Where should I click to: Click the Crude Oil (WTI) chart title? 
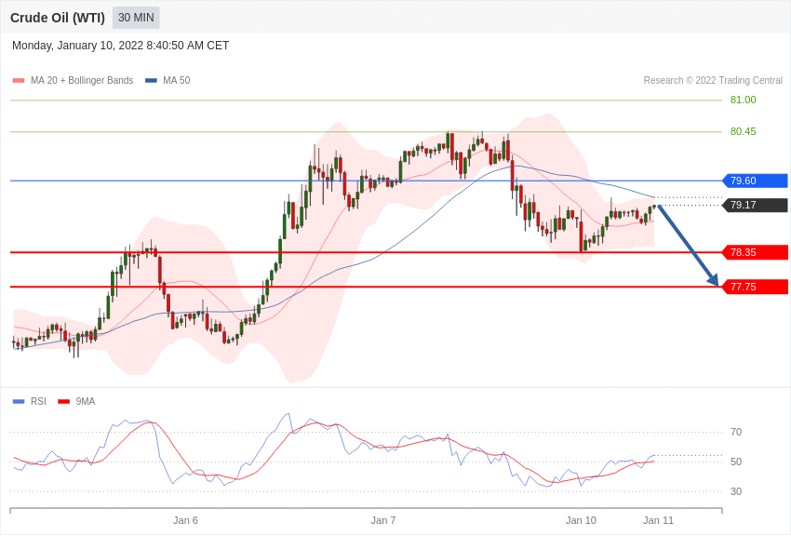tap(58, 18)
